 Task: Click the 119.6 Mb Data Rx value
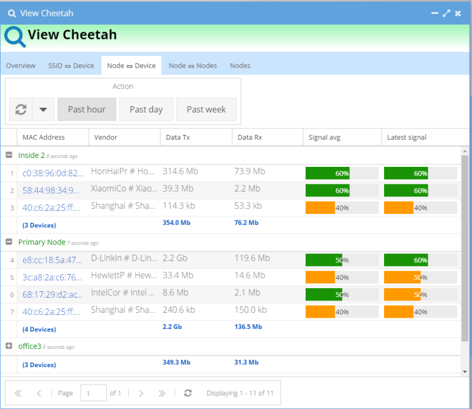click(x=252, y=258)
